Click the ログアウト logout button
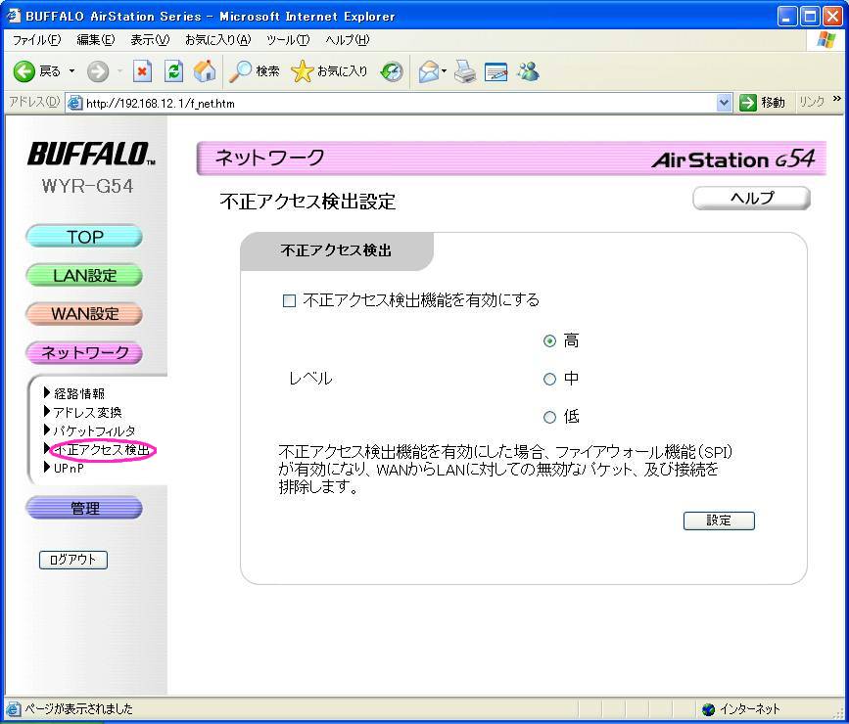This screenshot has height=724, width=849. pos(73,560)
